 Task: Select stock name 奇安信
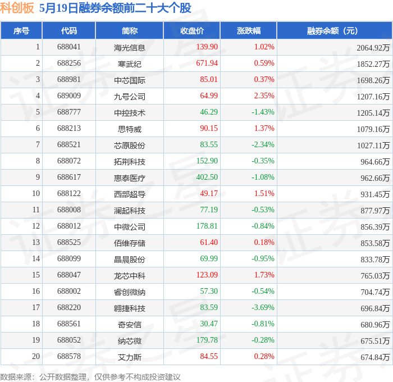pos(130,325)
